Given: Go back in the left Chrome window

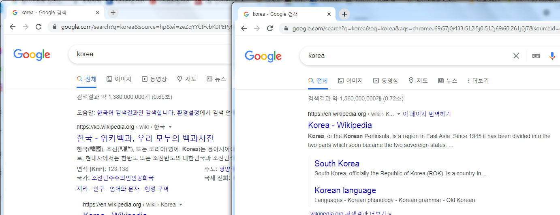Looking at the screenshot, I should pos(13,27).
